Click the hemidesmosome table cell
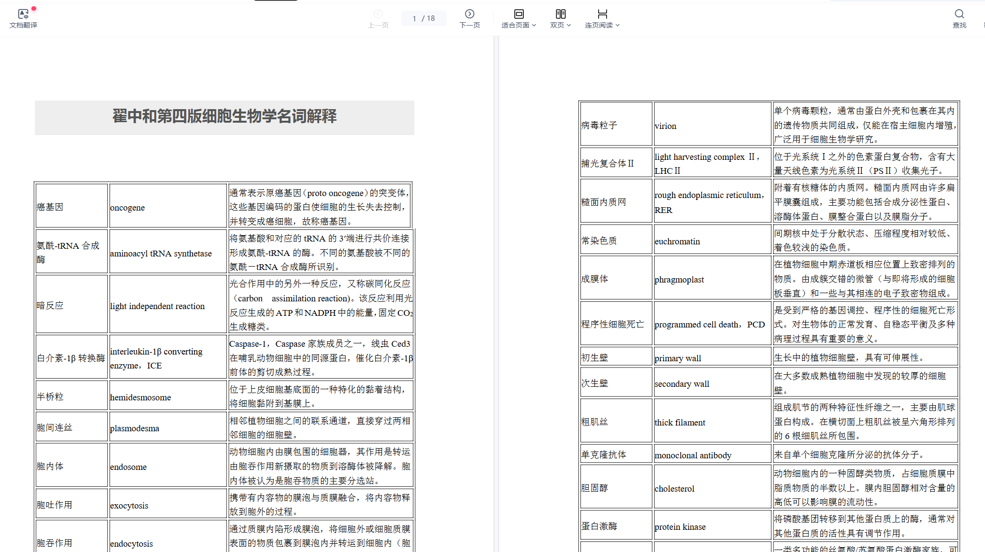This screenshot has width=985, height=552. click(x=141, y=397)
